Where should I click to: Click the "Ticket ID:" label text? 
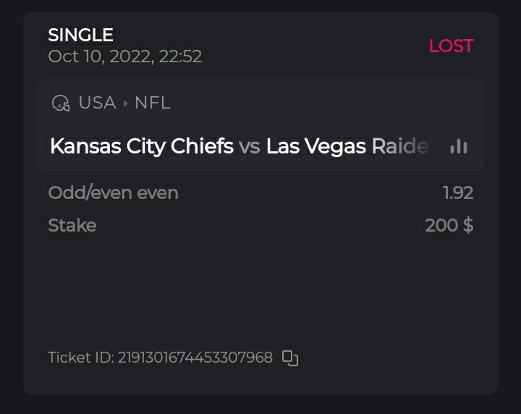point(81,358)
